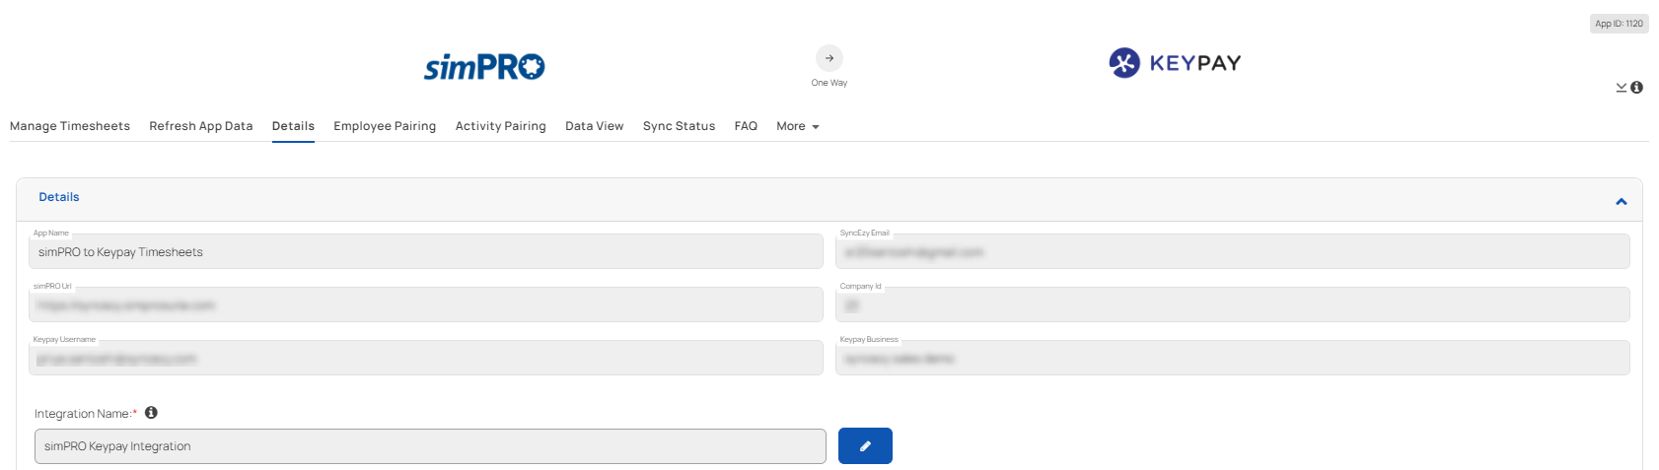Viewport: 1659px width, 470px height.
Task: Click the simPRO Url field
Action: point(426,304)
